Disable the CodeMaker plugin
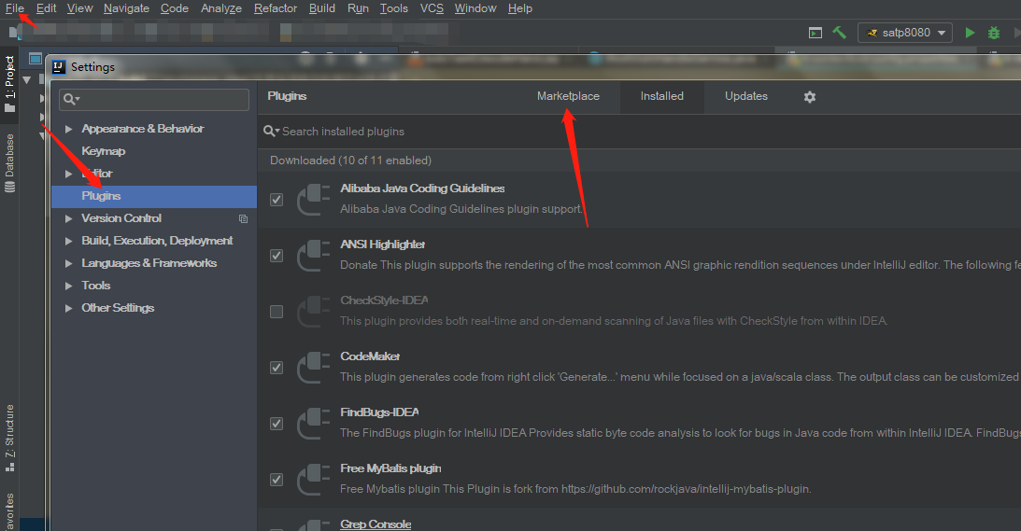 (277, 367)
